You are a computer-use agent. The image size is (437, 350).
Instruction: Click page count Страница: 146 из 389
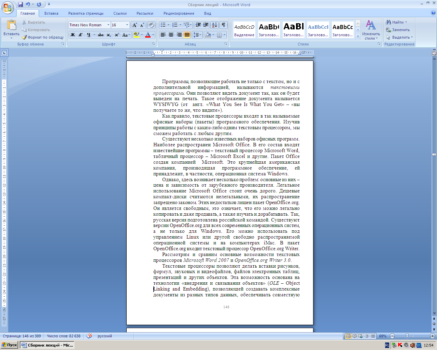point(22,336)
